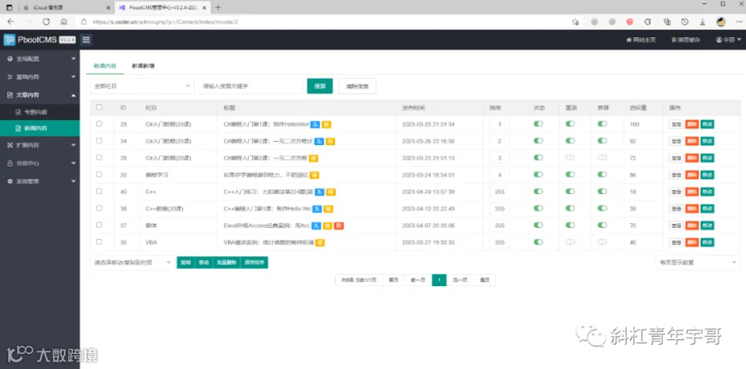The image size is (746, 369).
Task: Collapse the sidebar with the hamburger menu icon
Action: (86, 40)
